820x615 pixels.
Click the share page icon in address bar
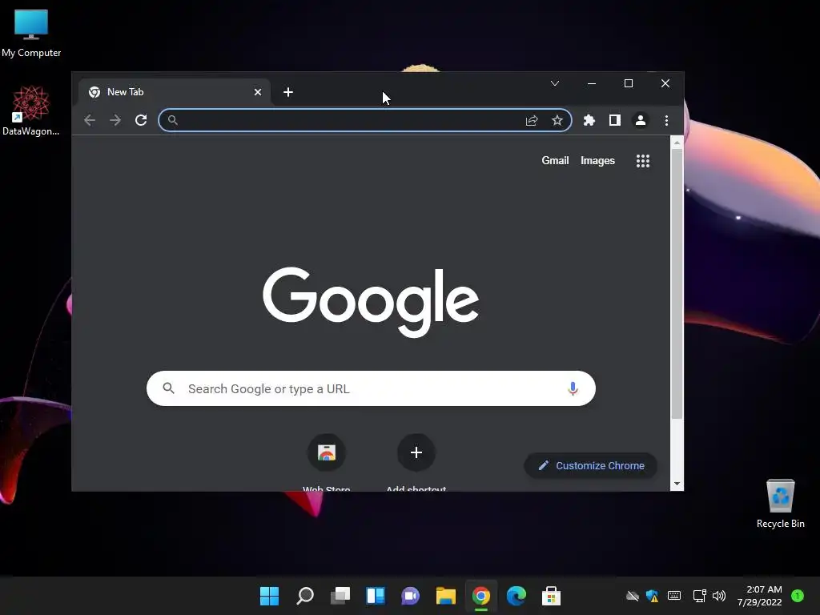[x=532, y=121]
